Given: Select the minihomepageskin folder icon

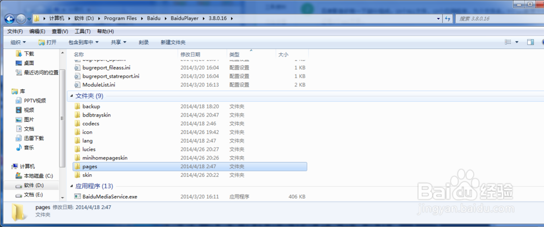Looking at the screenshot, I should tap(77, 158).
